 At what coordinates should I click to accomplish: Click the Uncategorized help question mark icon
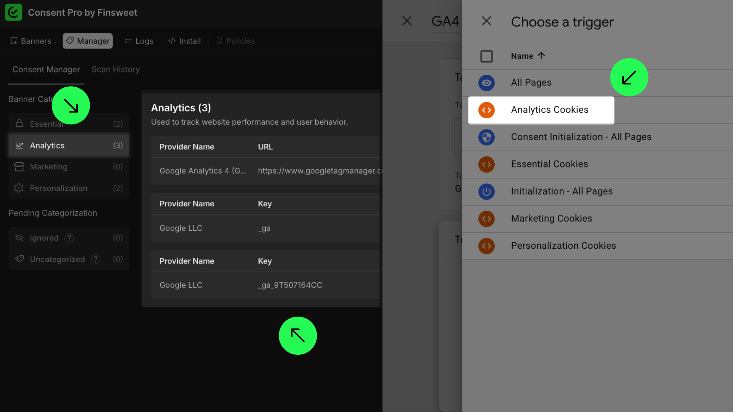click(96, 259)
